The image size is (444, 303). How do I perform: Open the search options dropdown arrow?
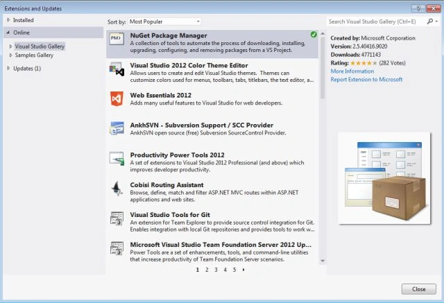pyautogui.click(x=436, y=21)
